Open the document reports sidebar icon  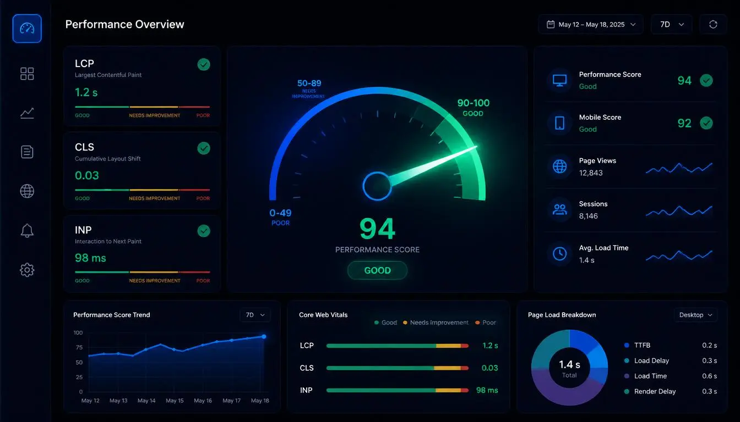coord(27,152)
